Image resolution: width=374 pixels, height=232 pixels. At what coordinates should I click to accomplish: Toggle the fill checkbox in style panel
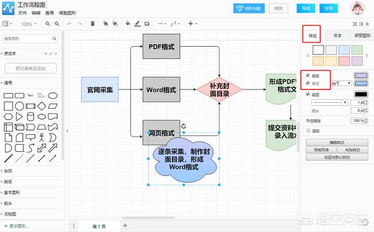pos(308,75)
